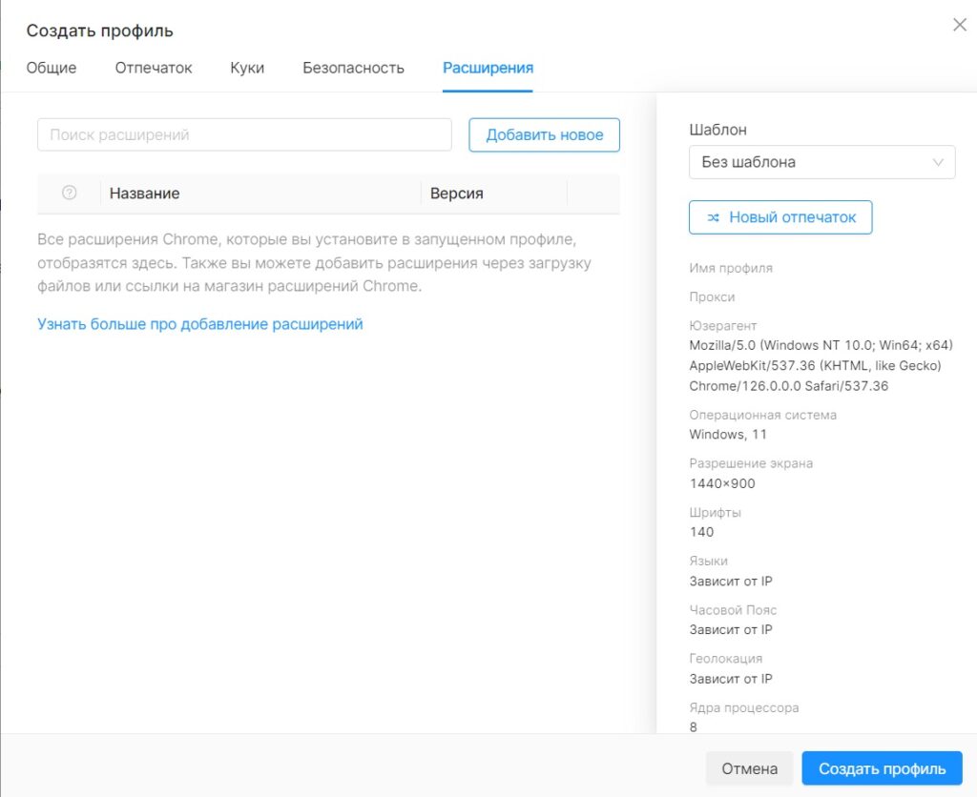Close the Создать профиль dialog
This screenshot has width=977, height=797.
point(960,25)
